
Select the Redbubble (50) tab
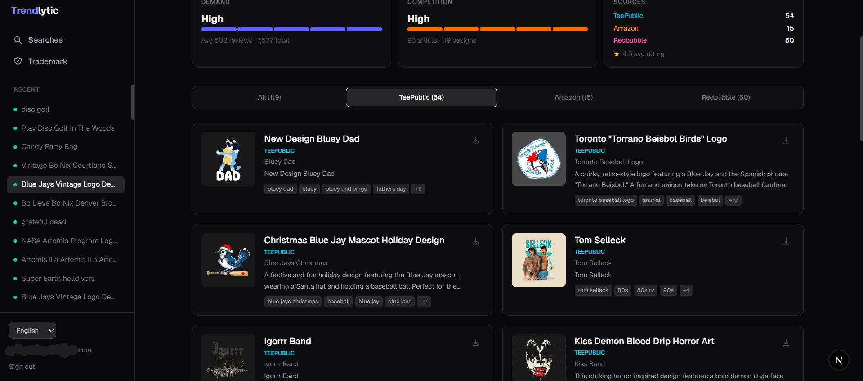725,97
